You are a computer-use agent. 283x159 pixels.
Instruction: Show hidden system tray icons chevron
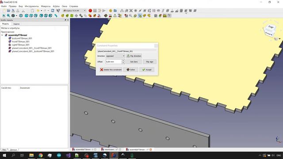click(260, 155)
